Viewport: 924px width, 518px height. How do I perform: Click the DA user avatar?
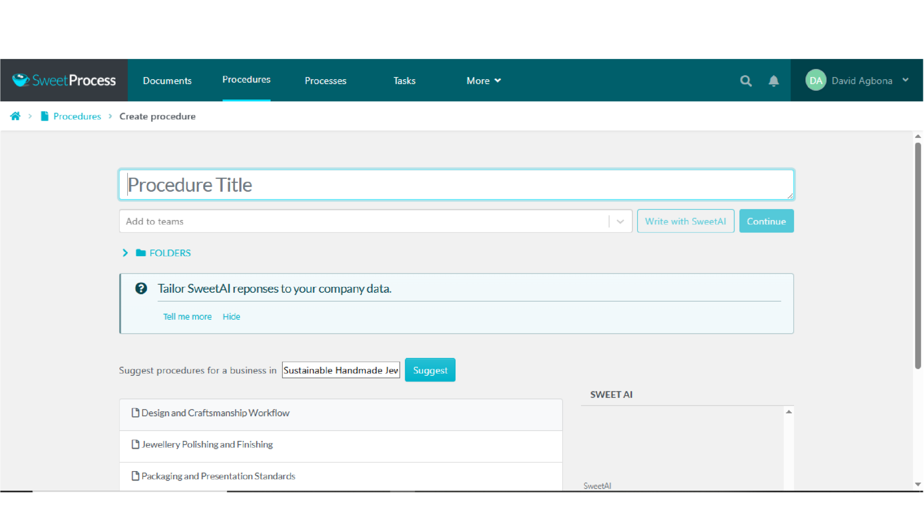tap(815, 80)
